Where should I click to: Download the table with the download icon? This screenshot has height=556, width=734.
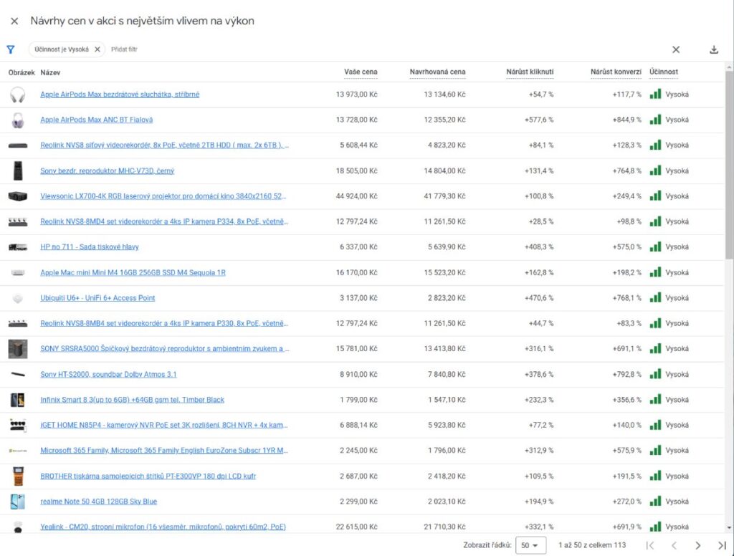click(x=714, y=49)
